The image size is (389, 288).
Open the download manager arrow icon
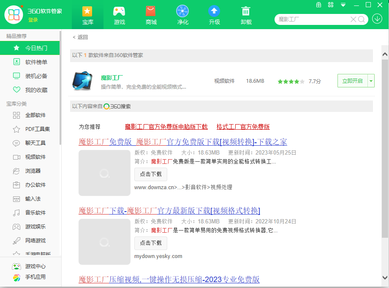click(x=377, y=19)
